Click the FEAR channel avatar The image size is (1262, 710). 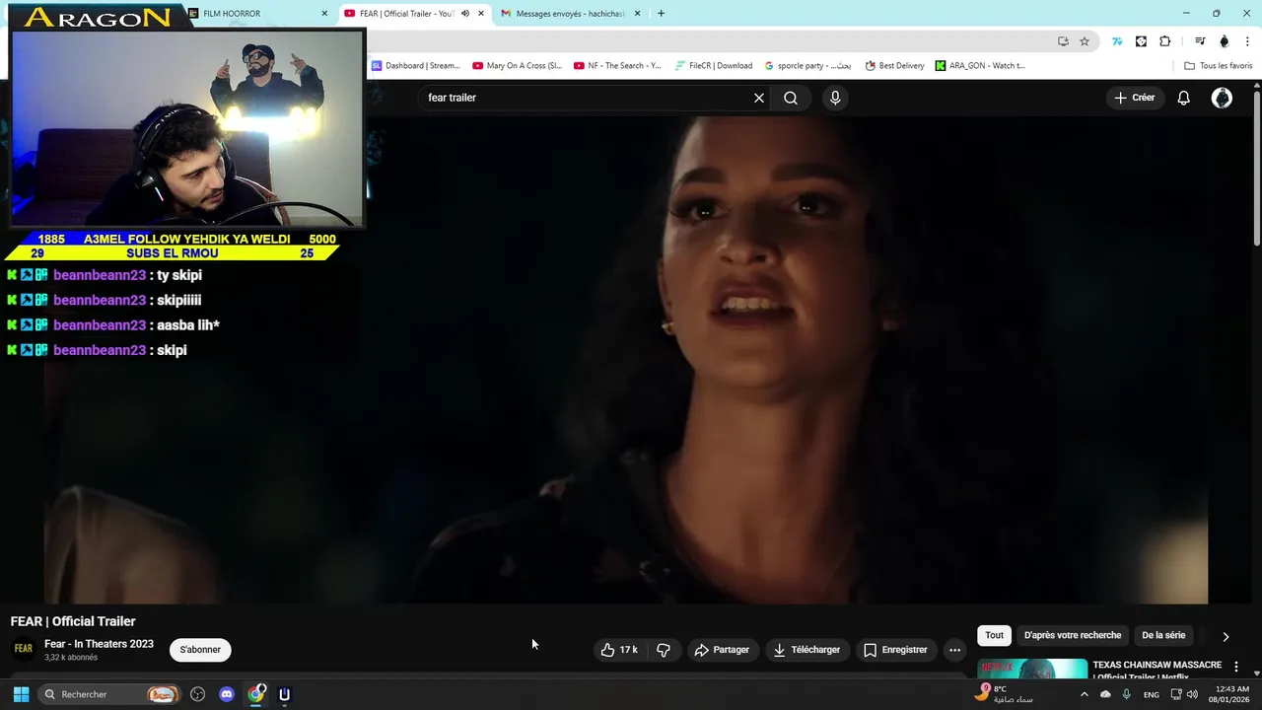pyautogui.click(x=23, y=649)
